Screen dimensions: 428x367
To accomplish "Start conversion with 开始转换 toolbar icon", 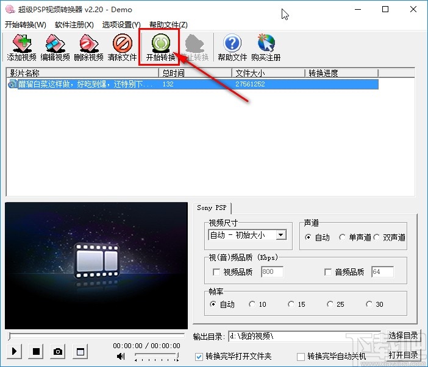I will [x=161, y=47].
